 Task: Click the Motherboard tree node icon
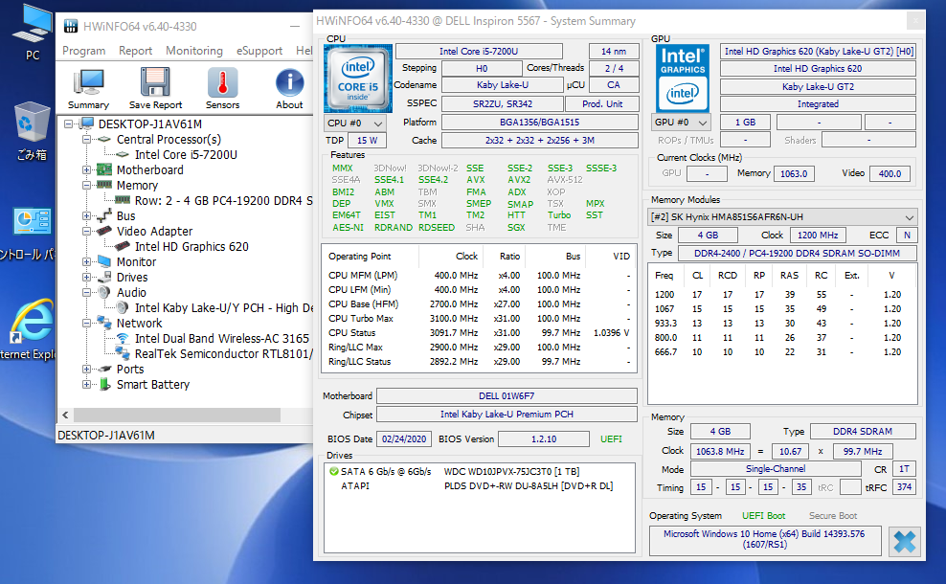point(103,170)
